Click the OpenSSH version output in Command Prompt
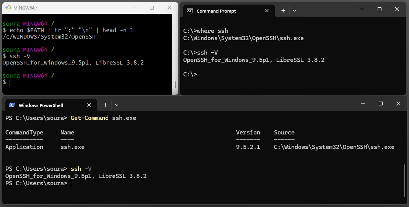Viewport: 409px width, 207px height. tap(254, 60)
